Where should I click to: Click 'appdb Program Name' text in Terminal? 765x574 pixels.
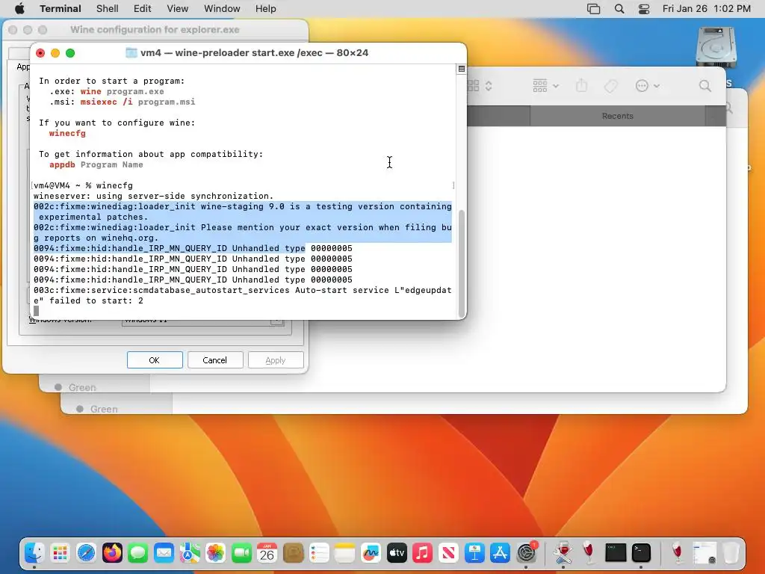click(96, 164)
